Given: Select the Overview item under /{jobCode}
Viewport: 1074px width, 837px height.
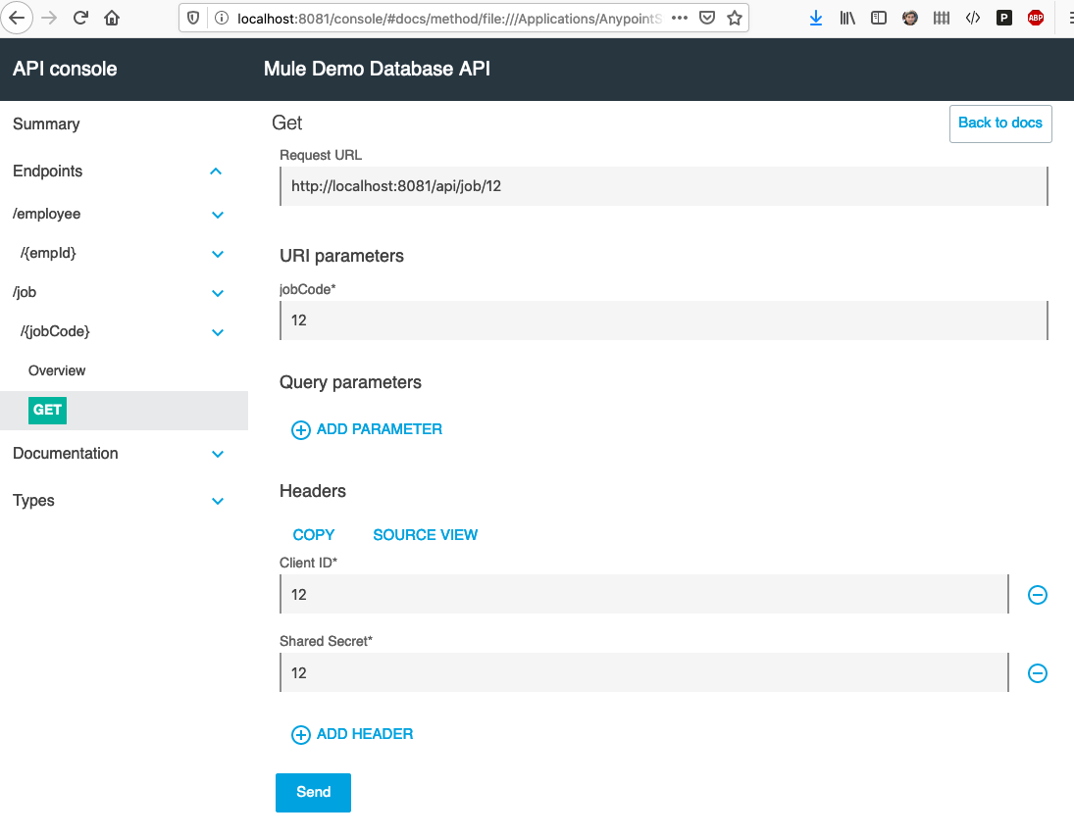Looking at the screenshot, I should click(57, 370).
